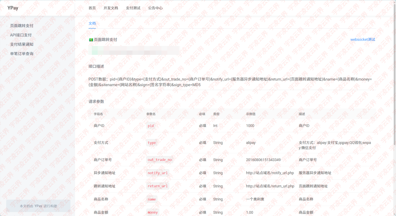The width and height of the screenshot is (396, 216).
Task: Click the 跳转通知地址 field name cell
Action: coord(104,186)
